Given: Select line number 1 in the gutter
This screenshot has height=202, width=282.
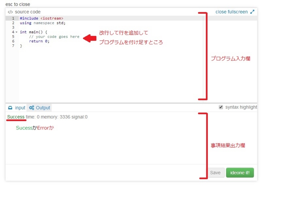Looking at the screenshot, I should [13, 18].
